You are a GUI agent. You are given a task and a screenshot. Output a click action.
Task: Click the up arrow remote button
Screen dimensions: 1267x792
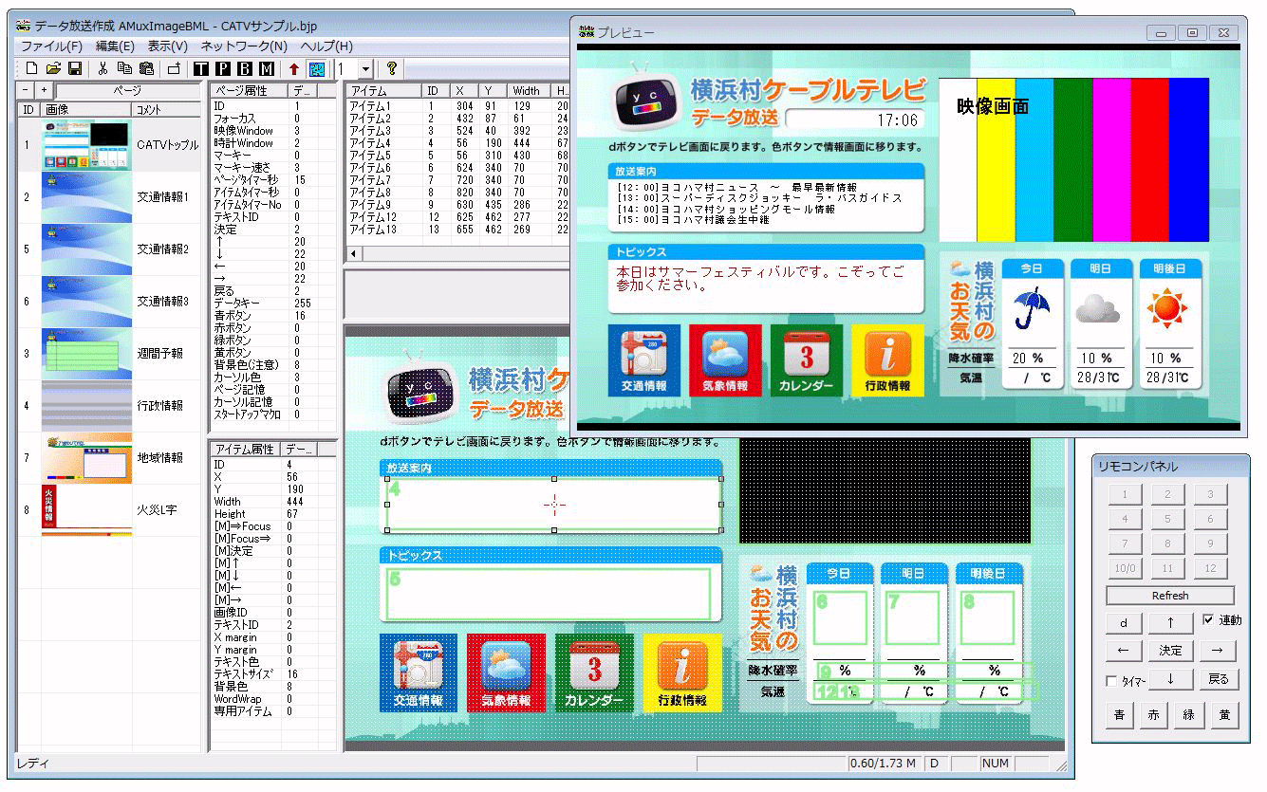[x=1170, y=623]
